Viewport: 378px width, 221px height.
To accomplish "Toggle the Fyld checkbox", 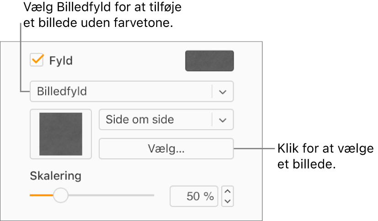I will coord(37,60).
